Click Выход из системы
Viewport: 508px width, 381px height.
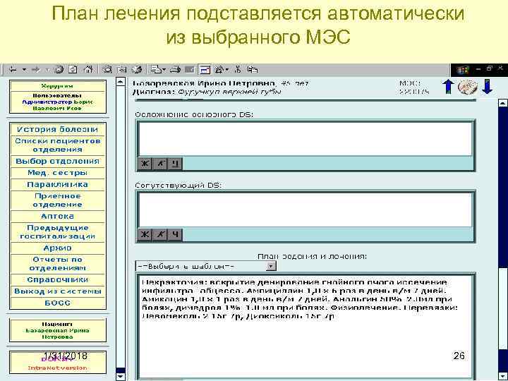pyautogui.click(x=57, y=291)
